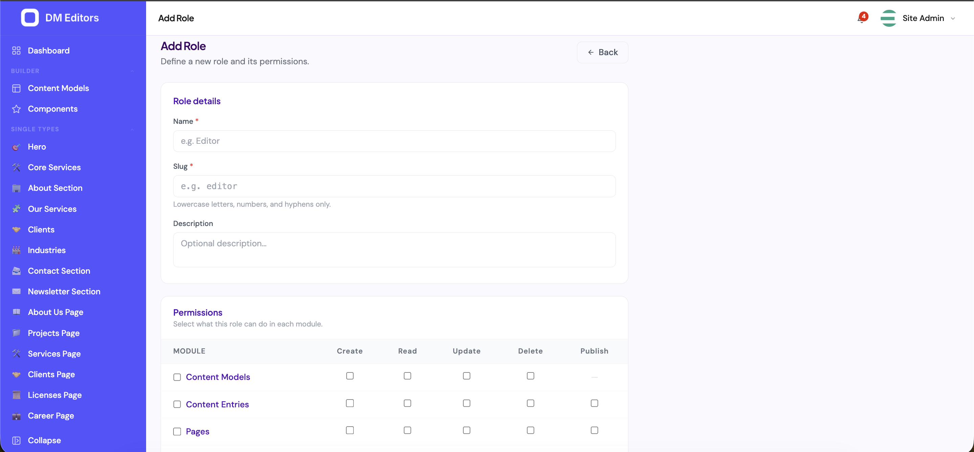Collapse the SINGLE TYPES section chevron
The height and width of the screenshot is (452, 974).
(x=132, y=129)
